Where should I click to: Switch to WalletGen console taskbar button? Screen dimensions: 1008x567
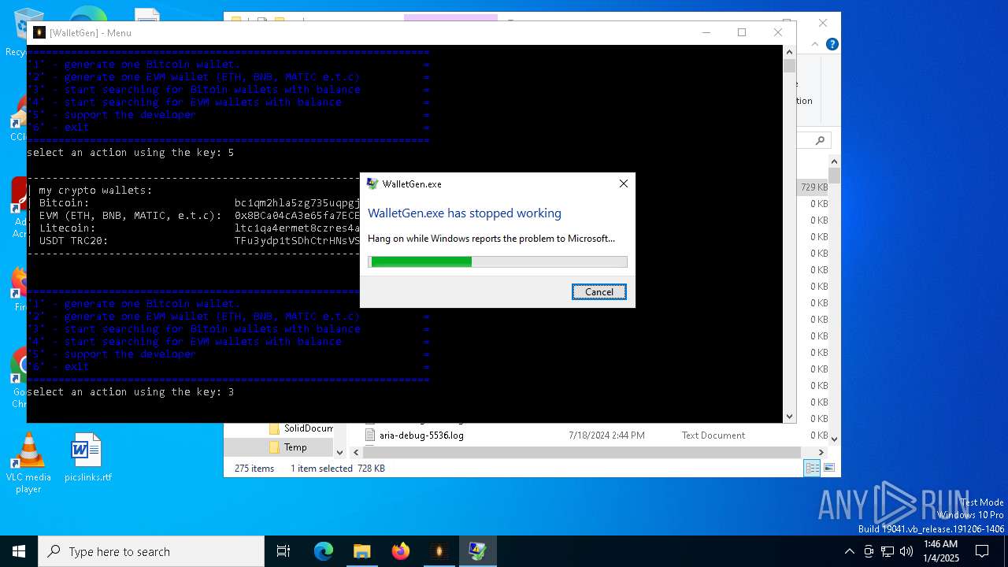[439, 551]
